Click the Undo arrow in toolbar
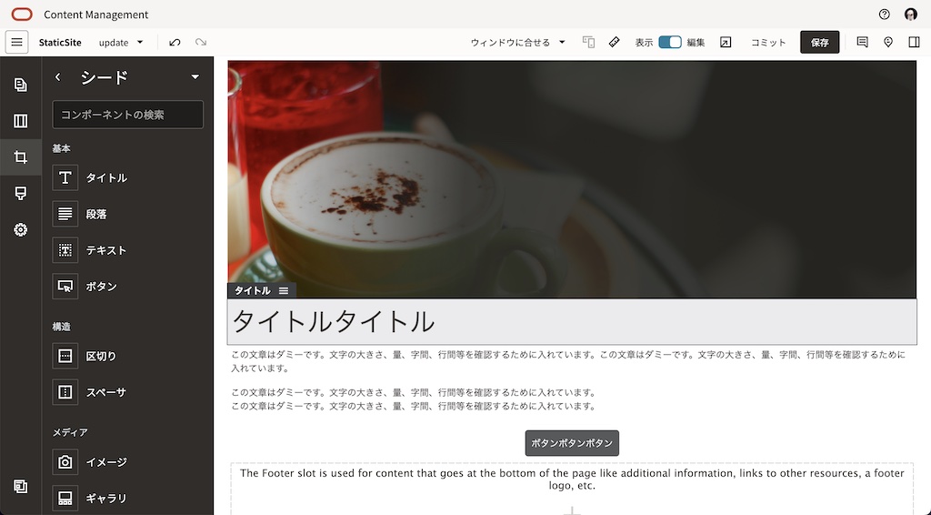 point(175,43)
